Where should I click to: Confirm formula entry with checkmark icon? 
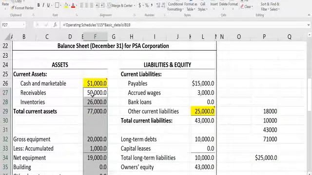(46, 25)
